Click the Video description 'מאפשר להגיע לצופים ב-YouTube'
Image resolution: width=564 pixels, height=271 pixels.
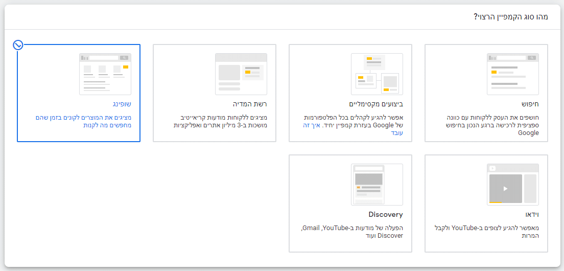487,232
